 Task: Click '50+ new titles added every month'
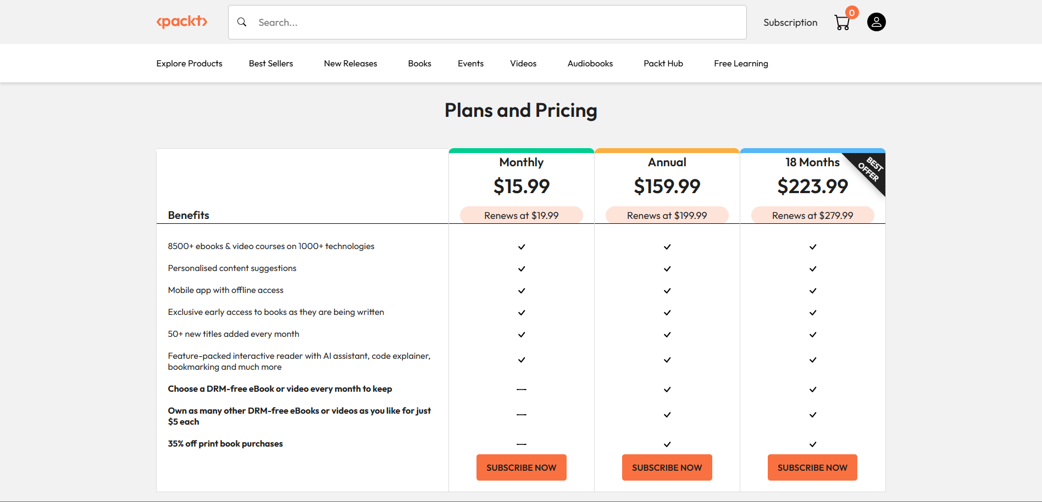234,334
